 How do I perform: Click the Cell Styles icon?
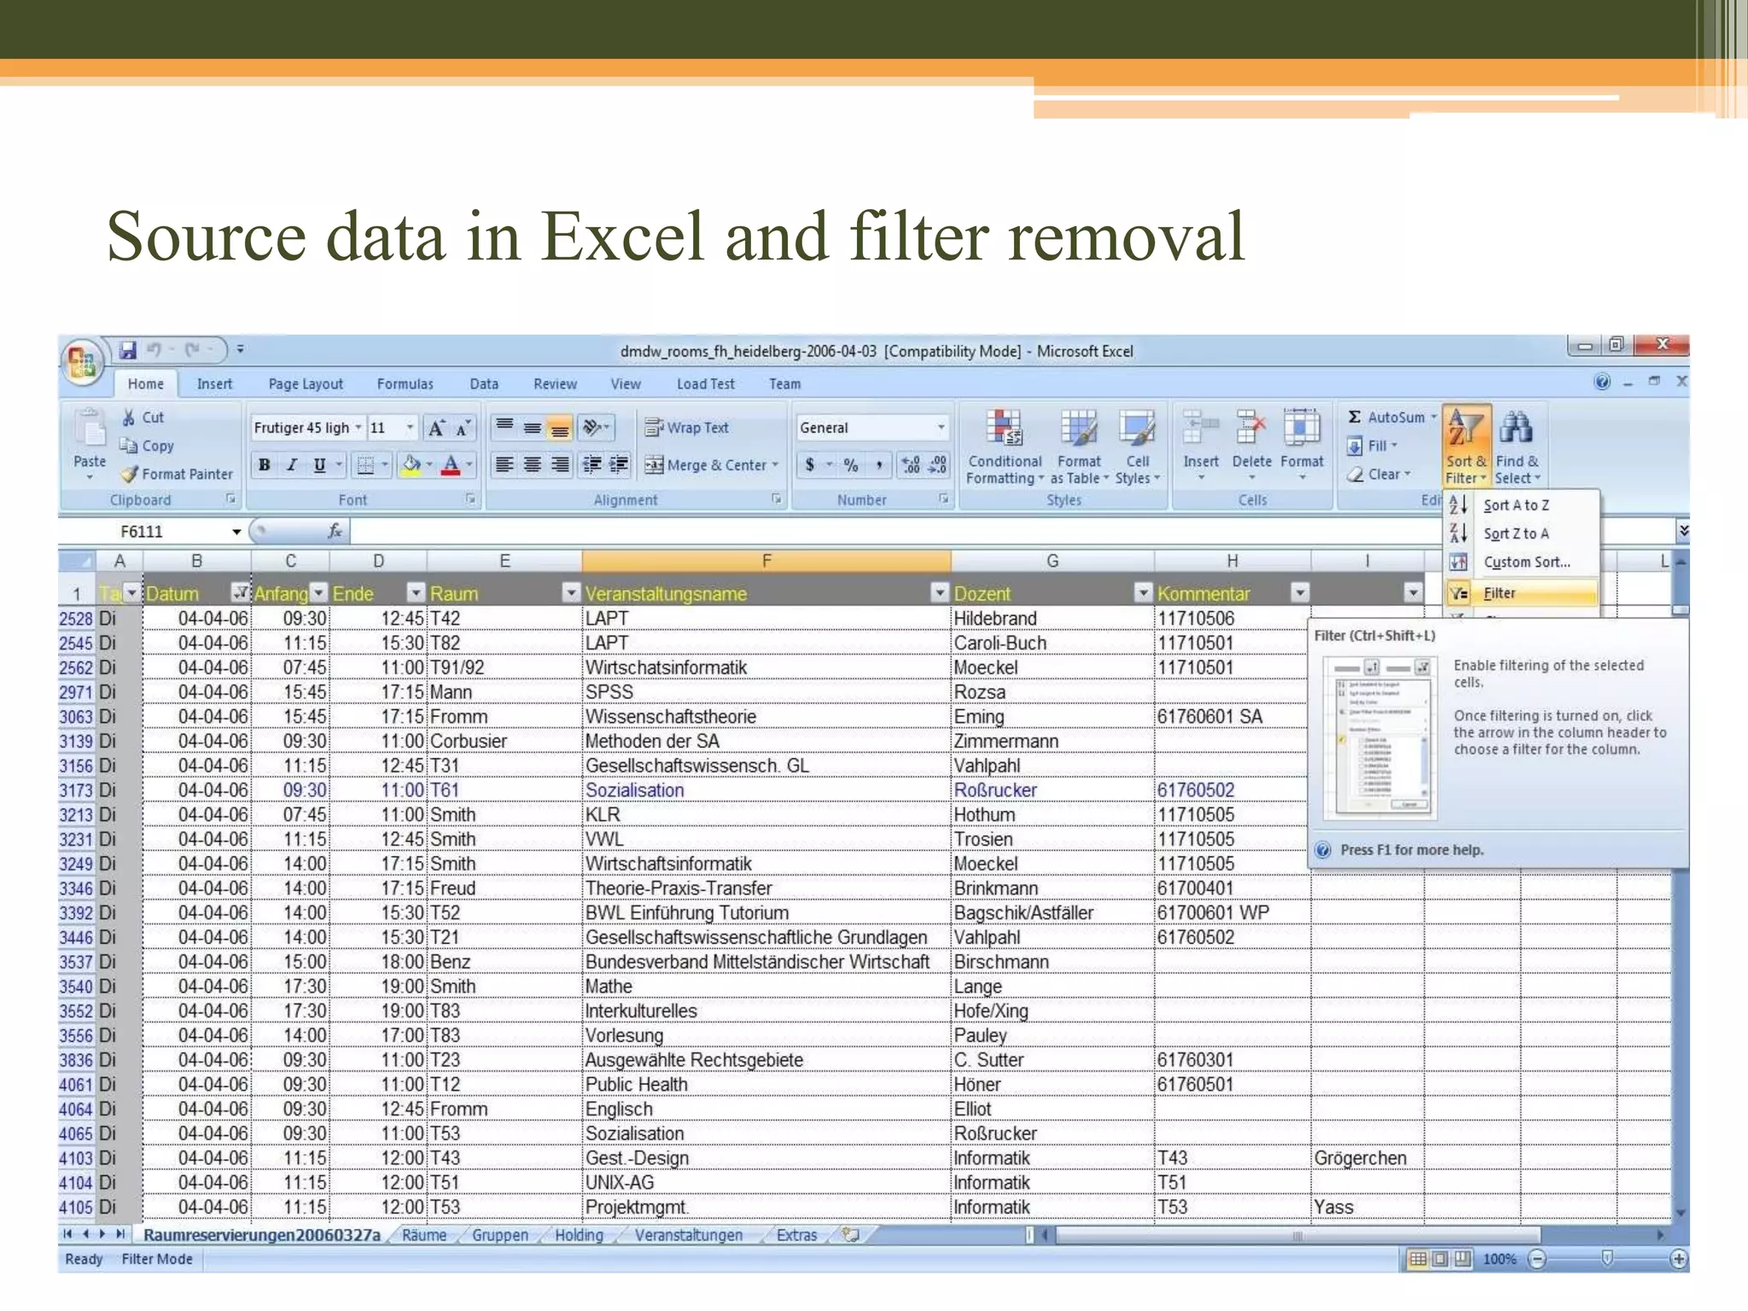1137,428
